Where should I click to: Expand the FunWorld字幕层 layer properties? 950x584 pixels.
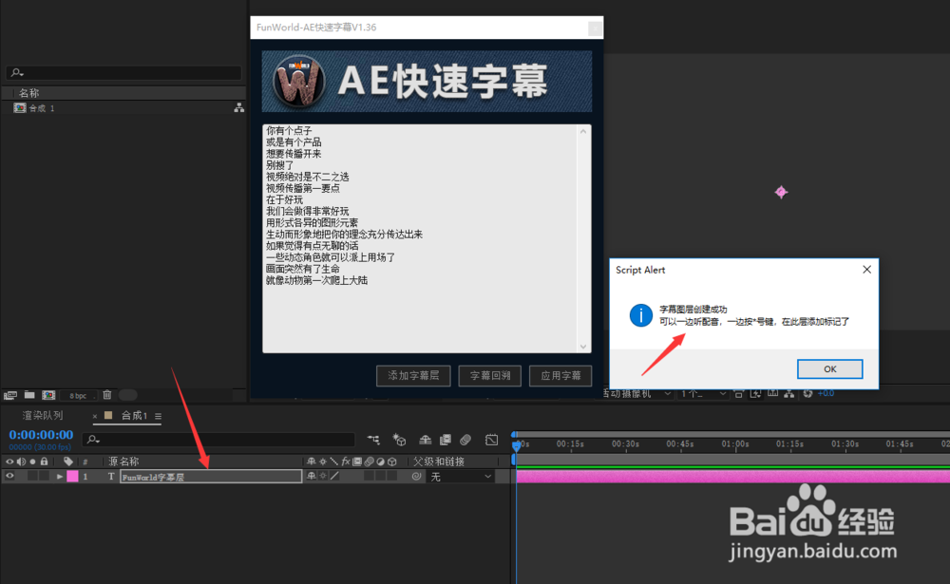point(59,477)
